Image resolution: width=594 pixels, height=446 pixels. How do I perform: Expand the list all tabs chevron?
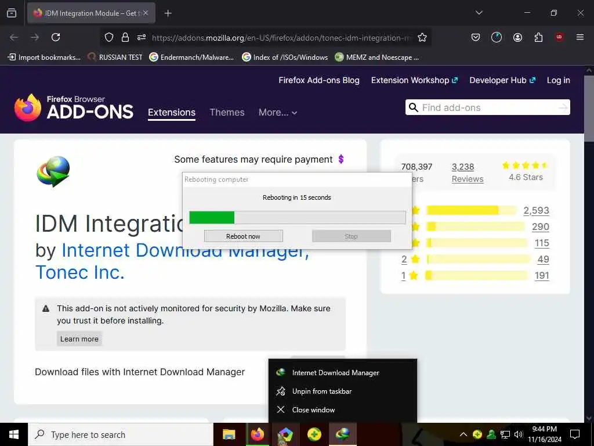point(479,13)
